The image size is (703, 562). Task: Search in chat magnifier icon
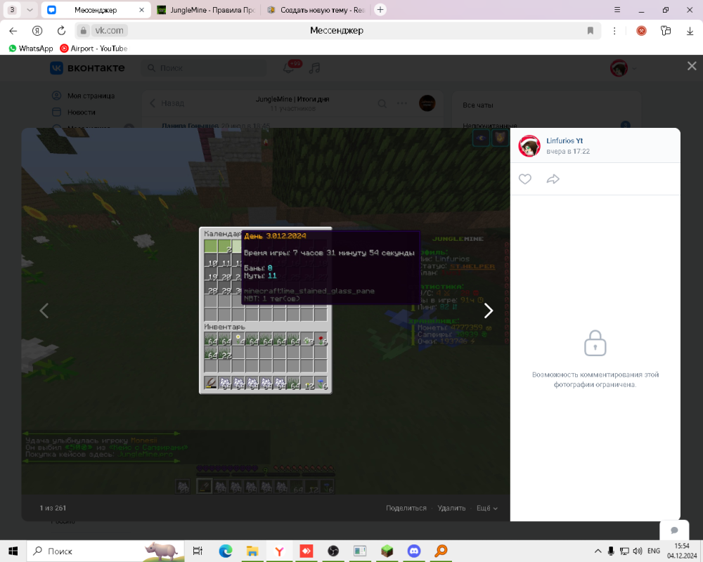tap(382, 103)
